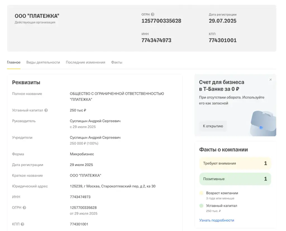286x231 pixels.
Task: Open the Виды деятельности tab
Action: (x=43, y=62)
